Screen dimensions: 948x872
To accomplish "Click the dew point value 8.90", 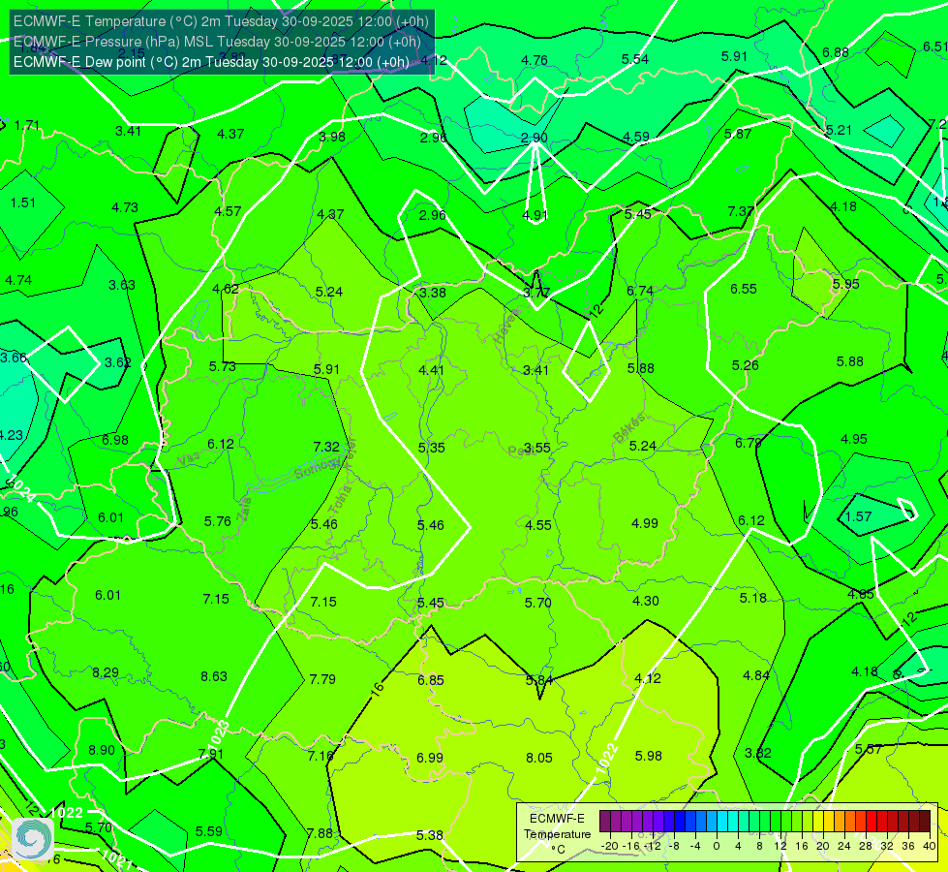I will [102, 750].
